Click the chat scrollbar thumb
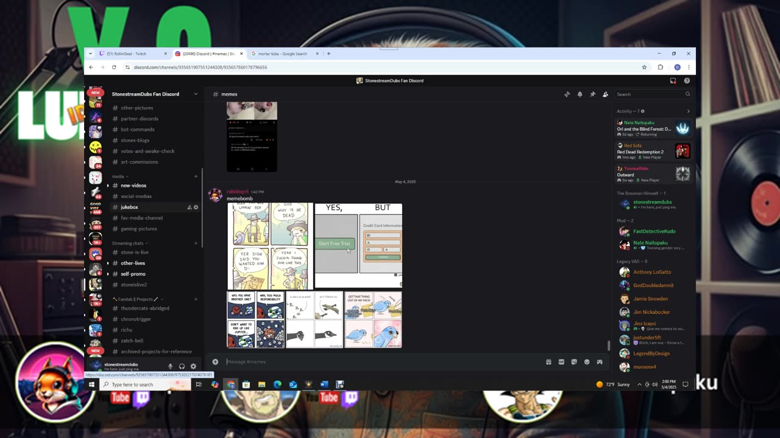The image size is (780, 438). point(609,346)
